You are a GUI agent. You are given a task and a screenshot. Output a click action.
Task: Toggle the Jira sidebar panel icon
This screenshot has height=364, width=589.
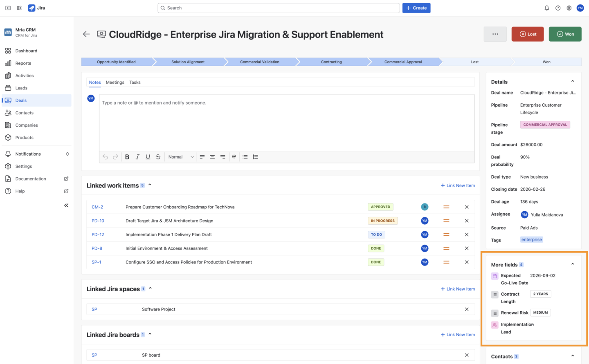point(8,8)
